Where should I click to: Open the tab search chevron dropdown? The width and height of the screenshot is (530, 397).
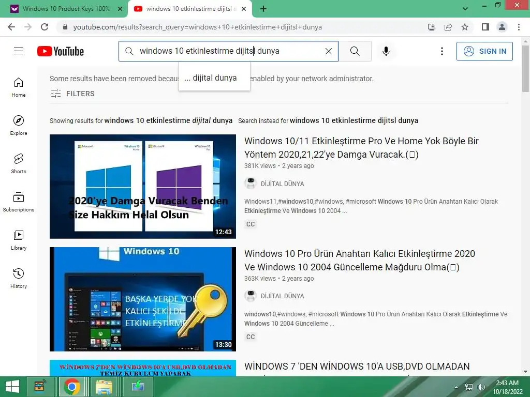[x=465, y=9]
